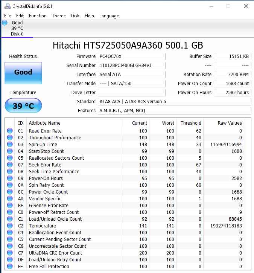Select the Power-off Retract Count raw value 9
This screenshot has width=254, height=273.
click(240, 212)
